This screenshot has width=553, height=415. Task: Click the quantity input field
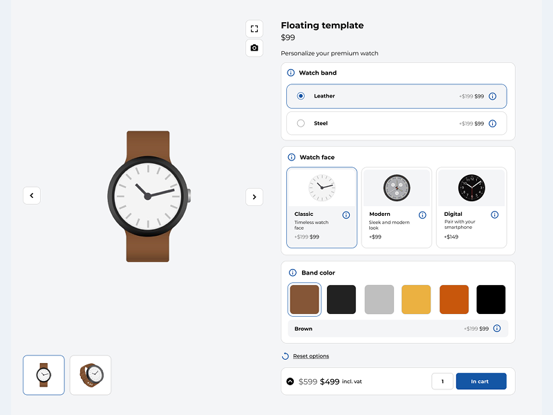point(442,381)
